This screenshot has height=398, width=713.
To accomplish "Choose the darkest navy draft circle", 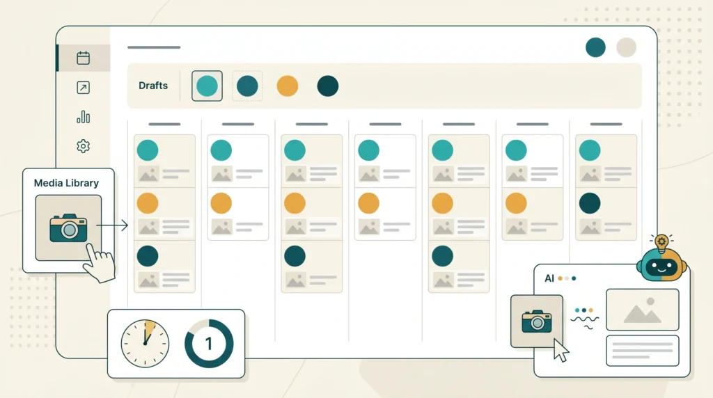I will pos(328,86).
